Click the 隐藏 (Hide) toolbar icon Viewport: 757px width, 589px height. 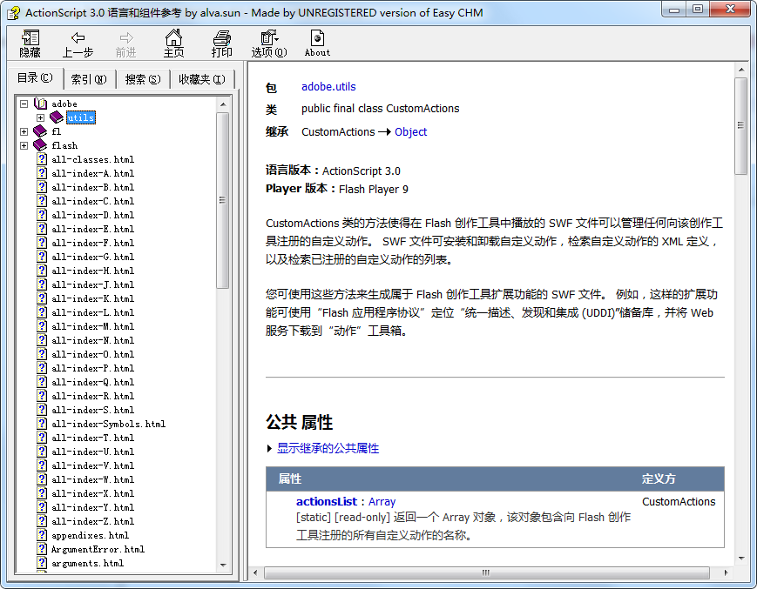pos(29,42)
